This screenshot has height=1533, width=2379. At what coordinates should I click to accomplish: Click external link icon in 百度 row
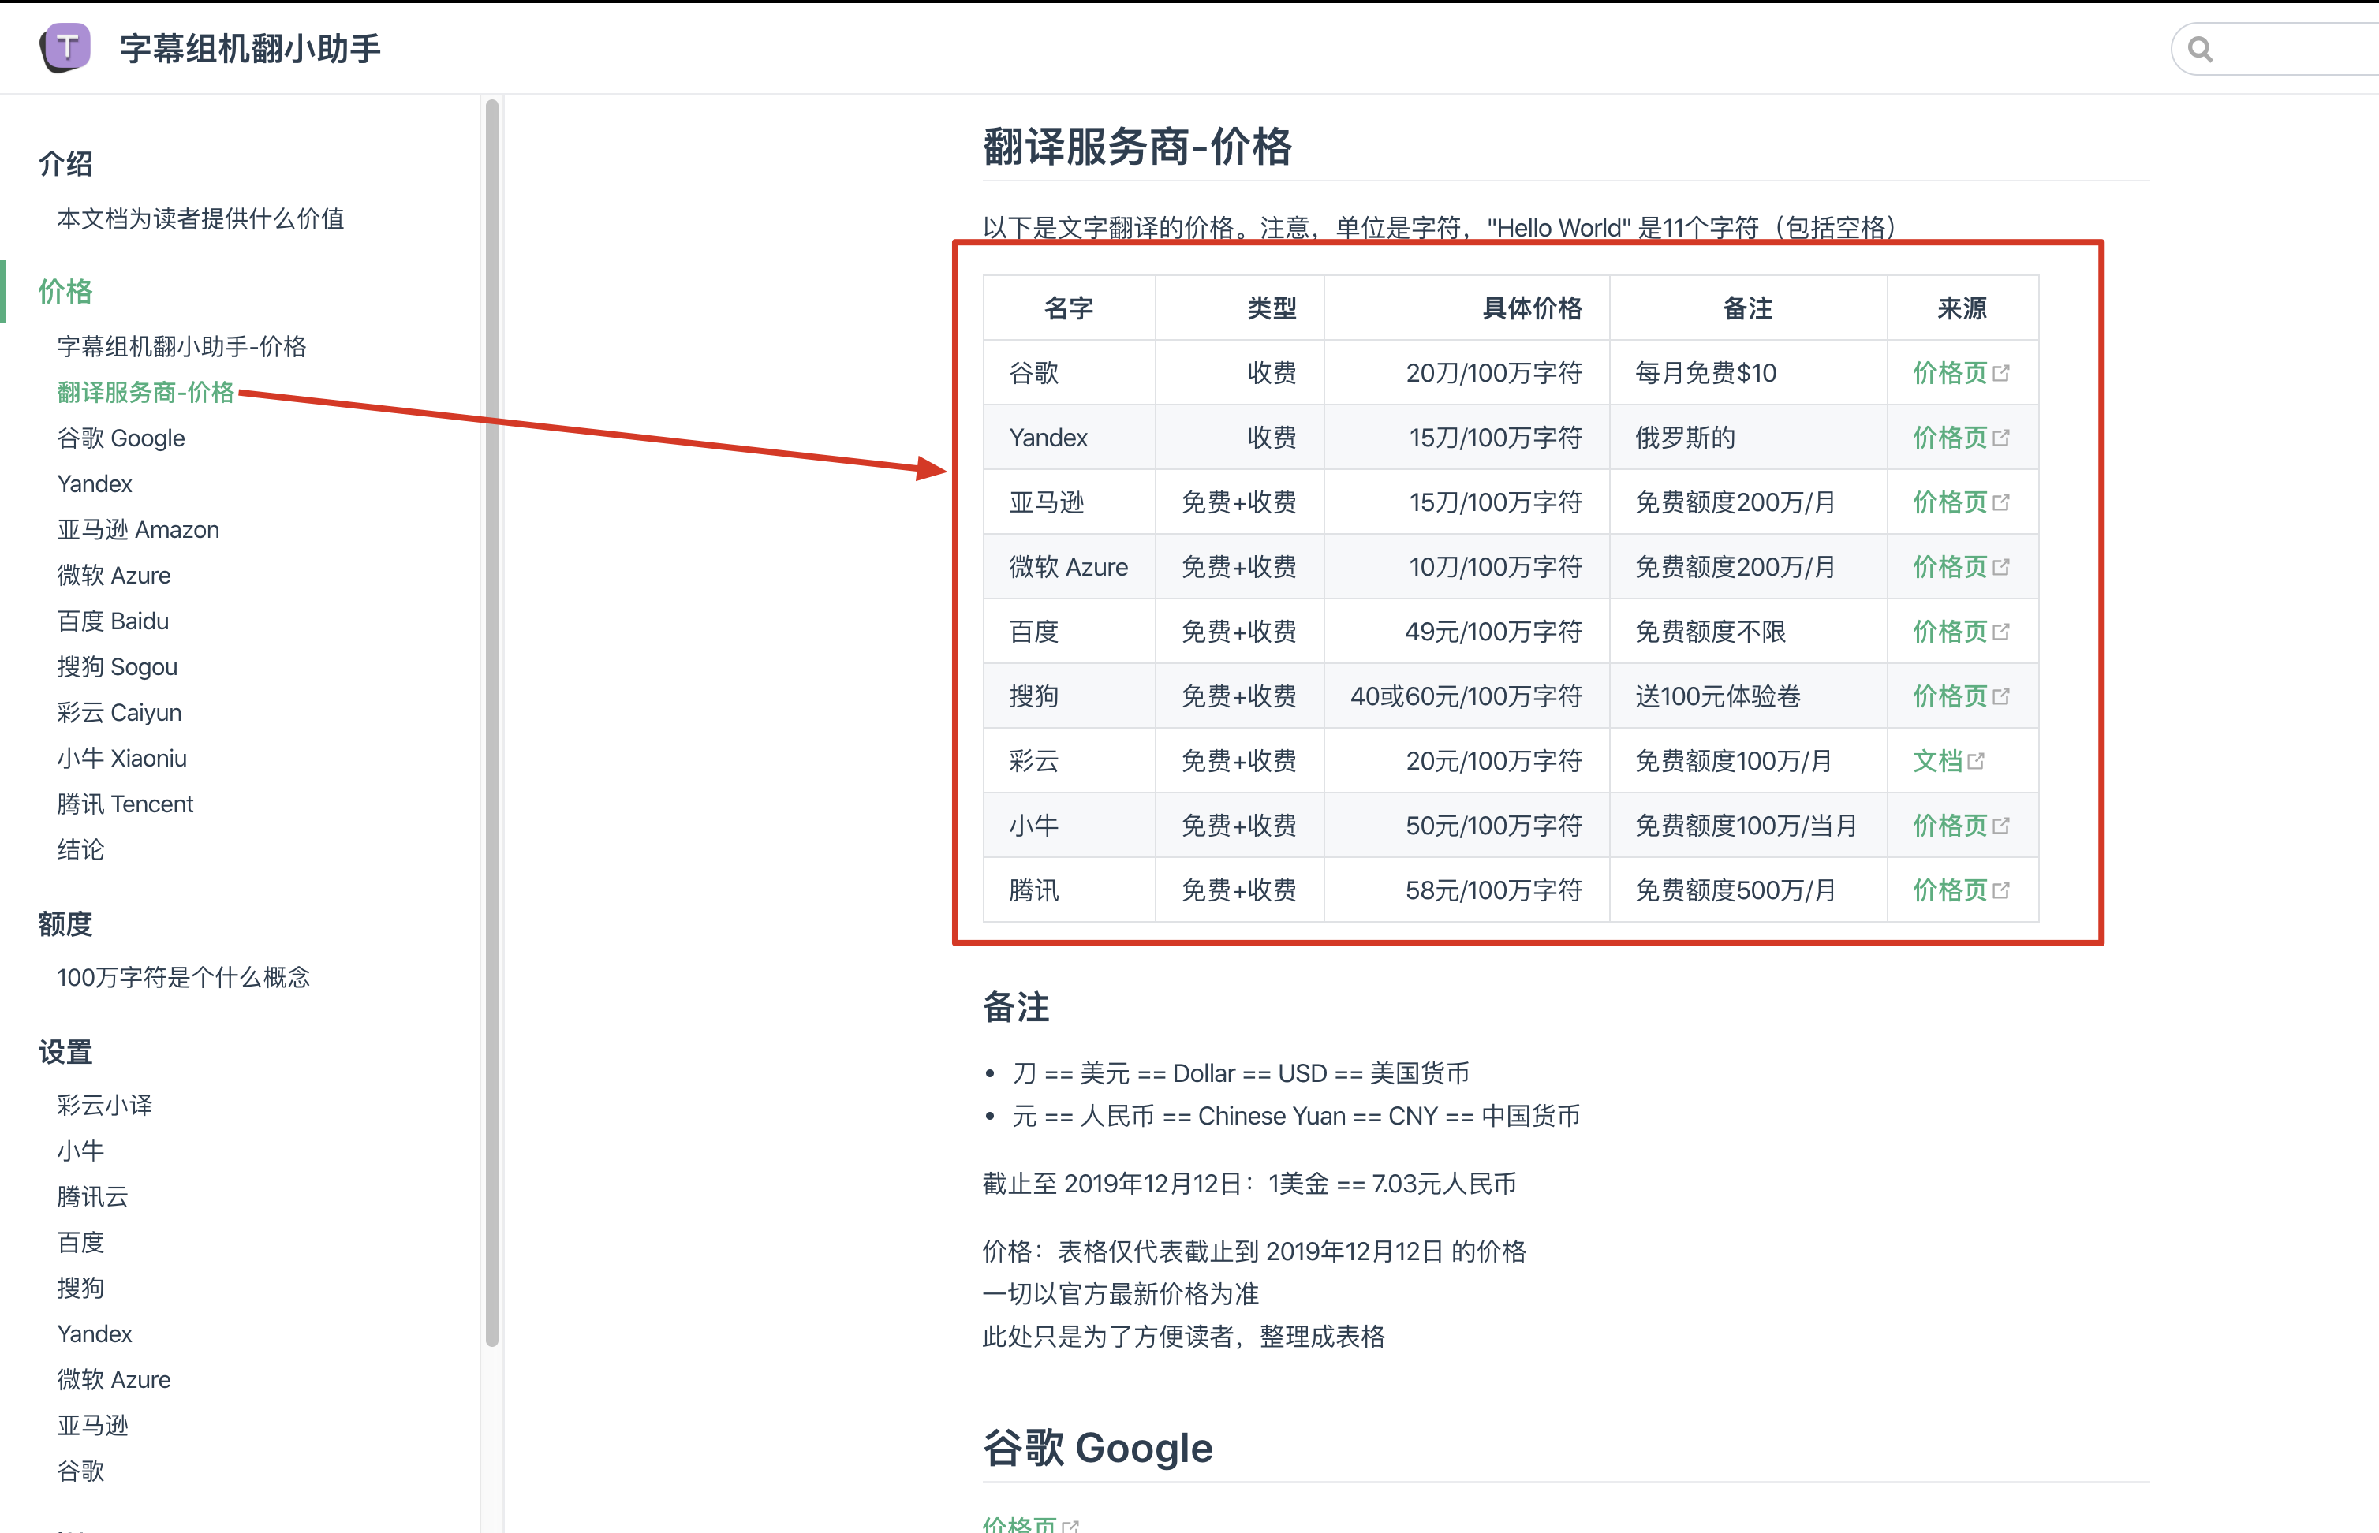click(2002, 632)
